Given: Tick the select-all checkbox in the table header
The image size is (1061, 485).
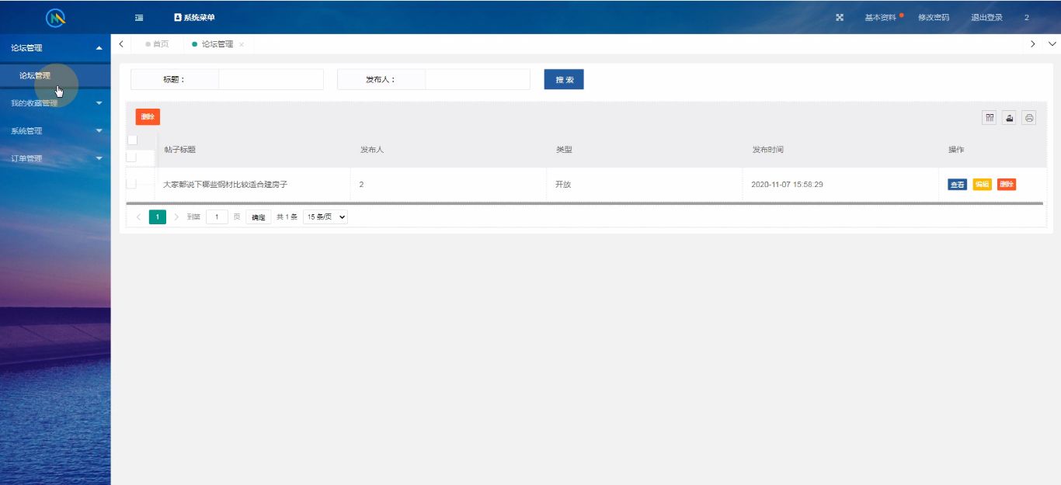Looking at the screenshot, I should click(132, 140).
